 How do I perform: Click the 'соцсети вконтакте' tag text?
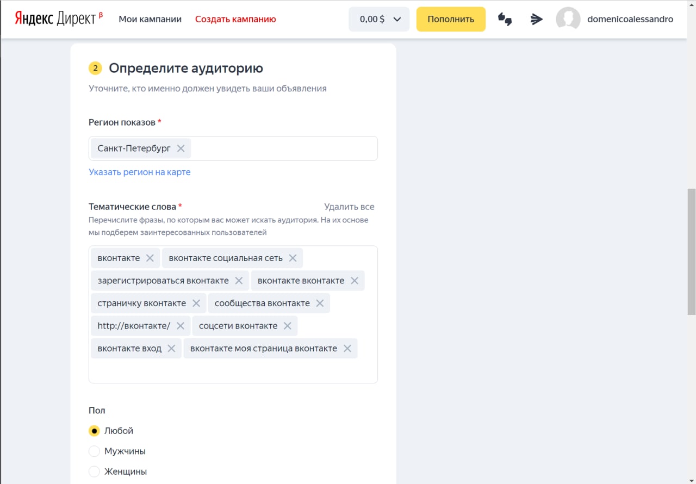[x=238, y=326]
